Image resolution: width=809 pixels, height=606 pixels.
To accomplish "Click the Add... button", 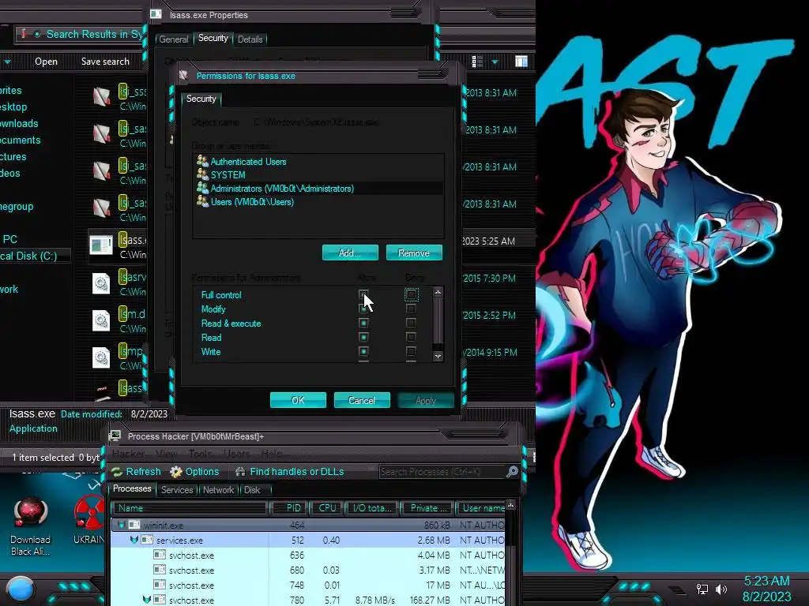I will point(350,252).
